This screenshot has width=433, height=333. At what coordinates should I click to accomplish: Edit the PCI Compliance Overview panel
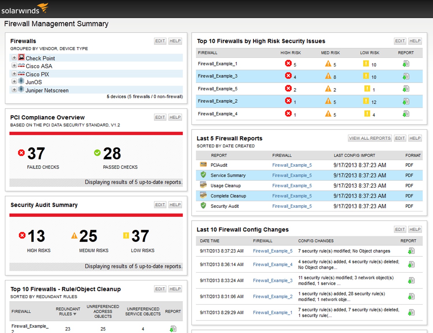coord(160,117)
